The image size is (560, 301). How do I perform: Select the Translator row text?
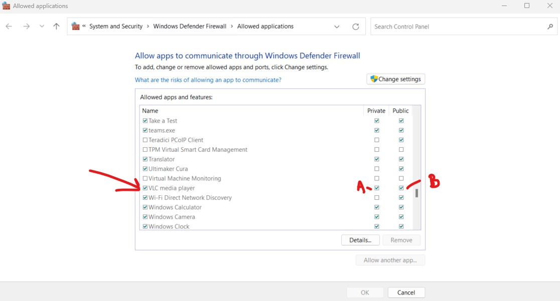click(x=162, y=159)
